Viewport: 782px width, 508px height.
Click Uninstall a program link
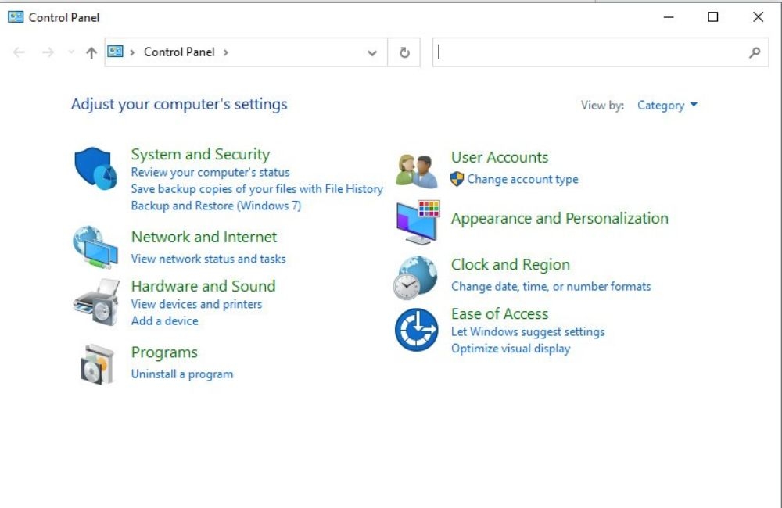tap(182, 374)
